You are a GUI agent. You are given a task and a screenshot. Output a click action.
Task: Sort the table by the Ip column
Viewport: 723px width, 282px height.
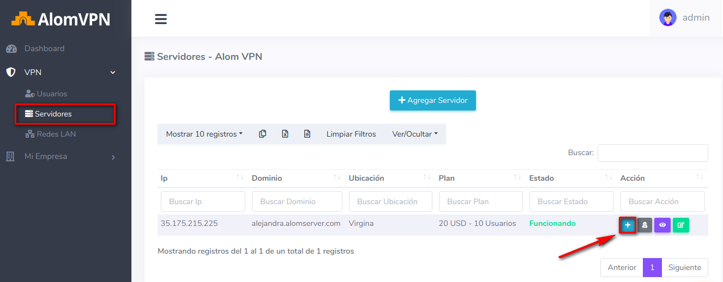tap(201, 178)
